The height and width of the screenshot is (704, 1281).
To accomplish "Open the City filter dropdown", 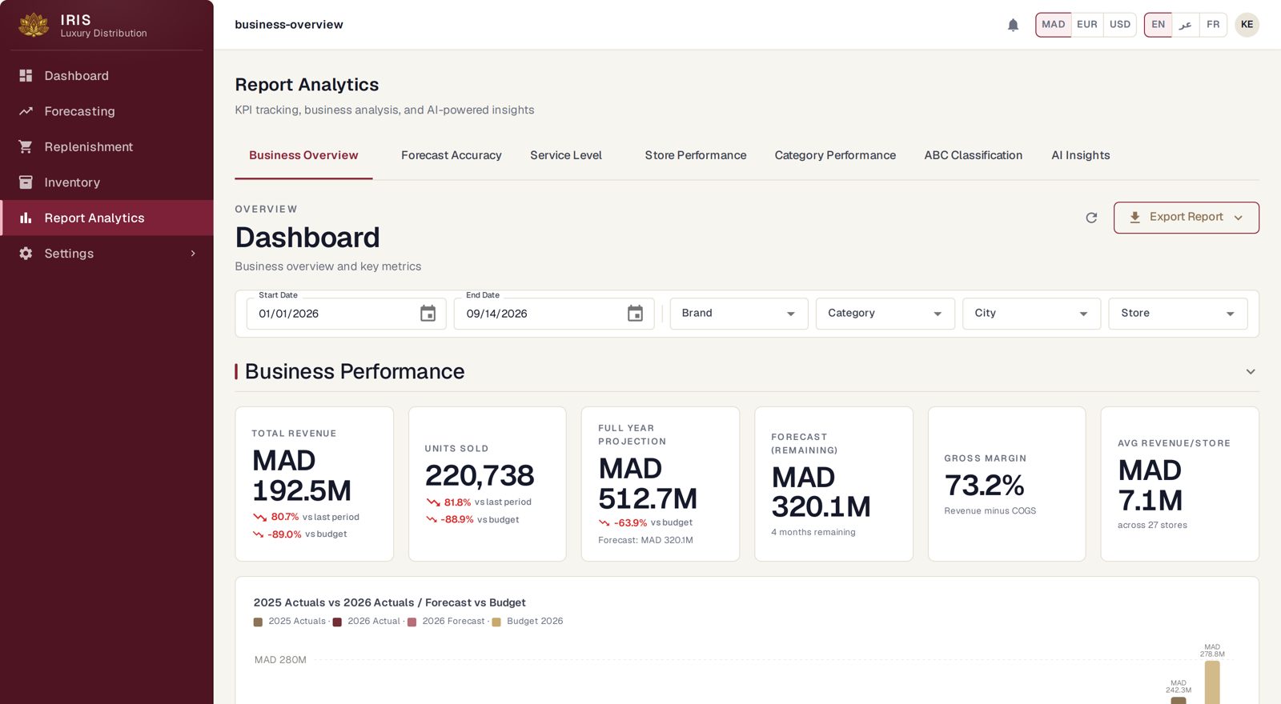I will point(1032,314).
